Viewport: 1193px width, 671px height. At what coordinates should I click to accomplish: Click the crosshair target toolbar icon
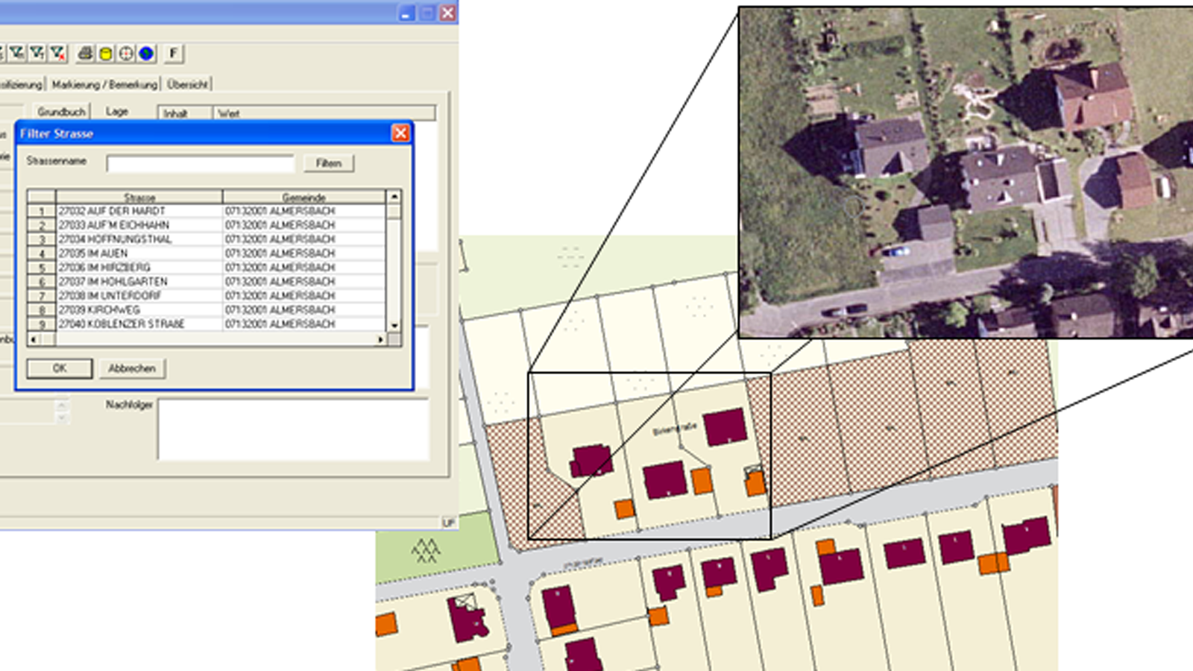point(126,54)
